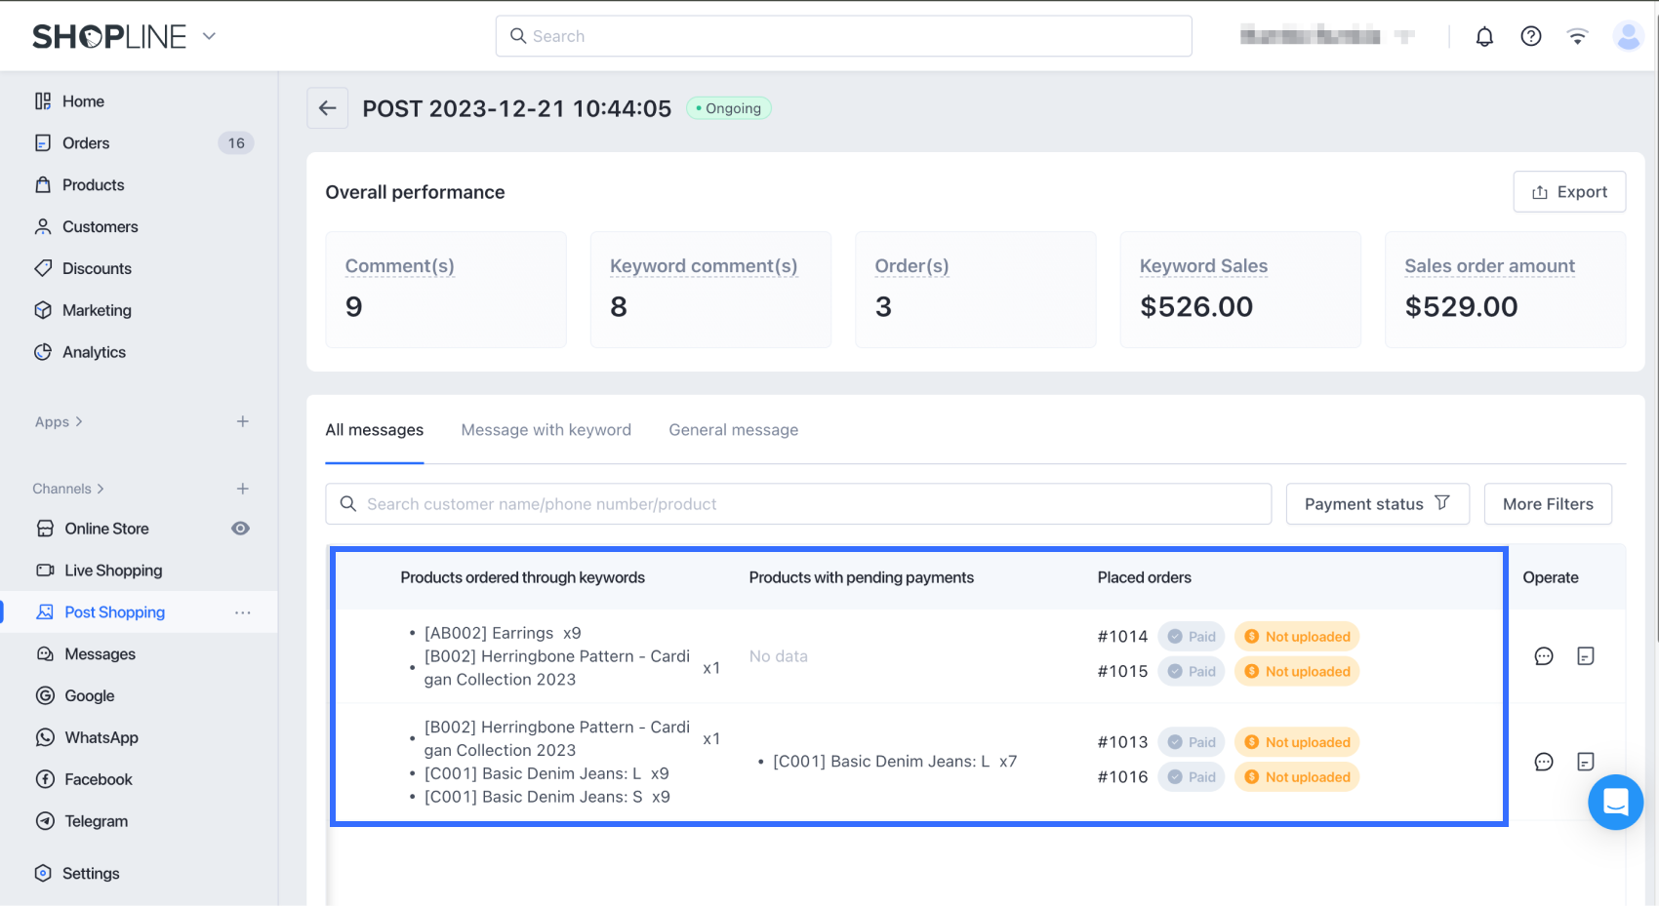The width and height of the screenshot is (1659, 906).
Task: Click the user avatar icon
Action: (x=1628, y=37)
